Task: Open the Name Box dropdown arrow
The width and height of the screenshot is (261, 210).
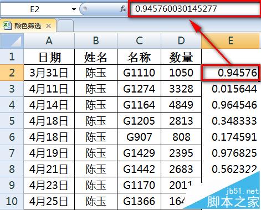Action: [x=74, y=9]
